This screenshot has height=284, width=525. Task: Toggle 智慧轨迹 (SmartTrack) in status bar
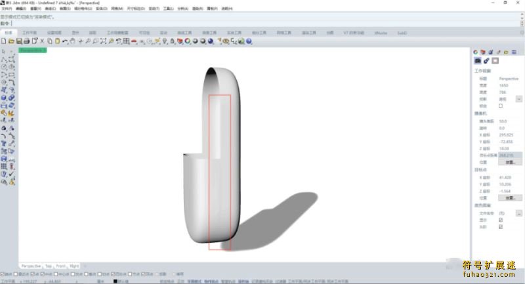coord(228,281)
